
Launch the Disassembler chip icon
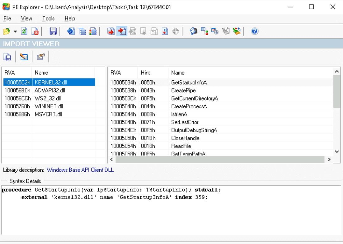[x=194, y=31]
